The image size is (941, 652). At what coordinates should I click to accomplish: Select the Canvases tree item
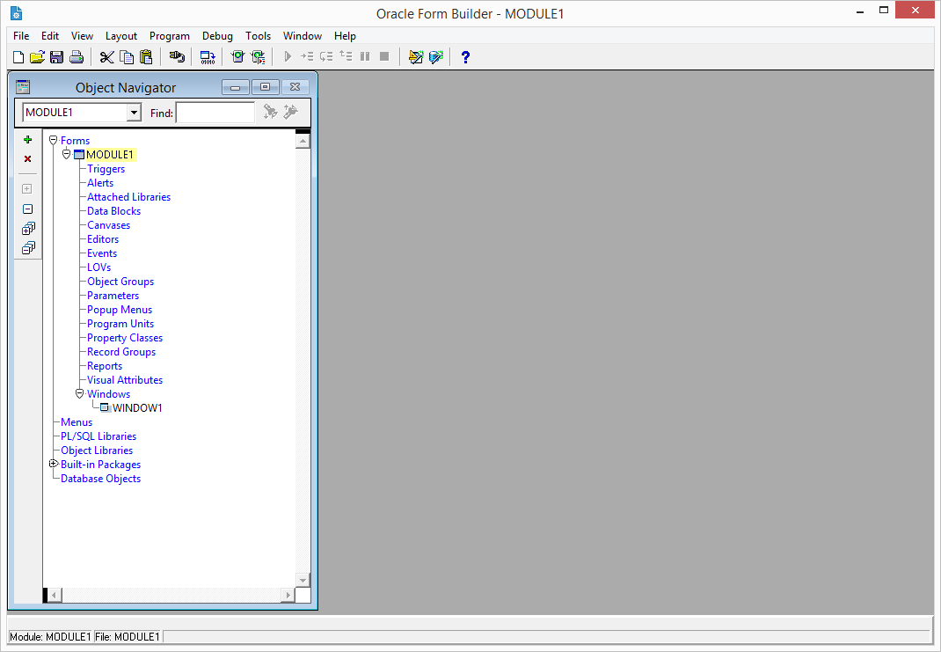[109, 225]
